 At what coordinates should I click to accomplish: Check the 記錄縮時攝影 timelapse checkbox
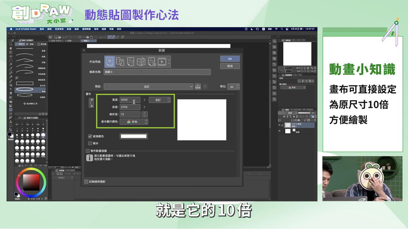(86, 182)
